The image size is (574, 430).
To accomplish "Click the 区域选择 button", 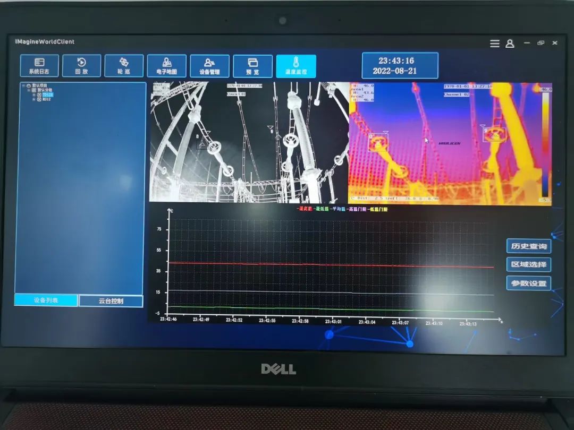I will point(528,264).
